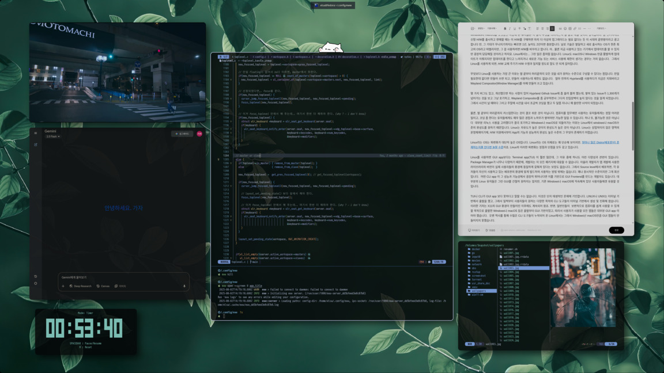Click the editor's vertical scrollbar
The width and height of the screenshot is (664, 373).
633,125
